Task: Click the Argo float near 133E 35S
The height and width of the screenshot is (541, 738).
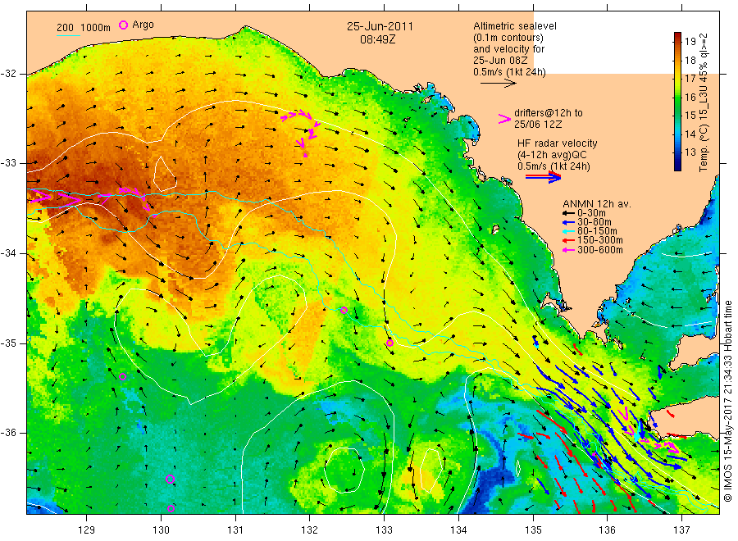Action: [389, 343]
